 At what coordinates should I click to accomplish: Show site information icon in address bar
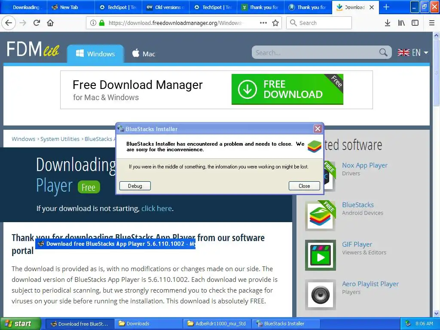tap(93, 23)
